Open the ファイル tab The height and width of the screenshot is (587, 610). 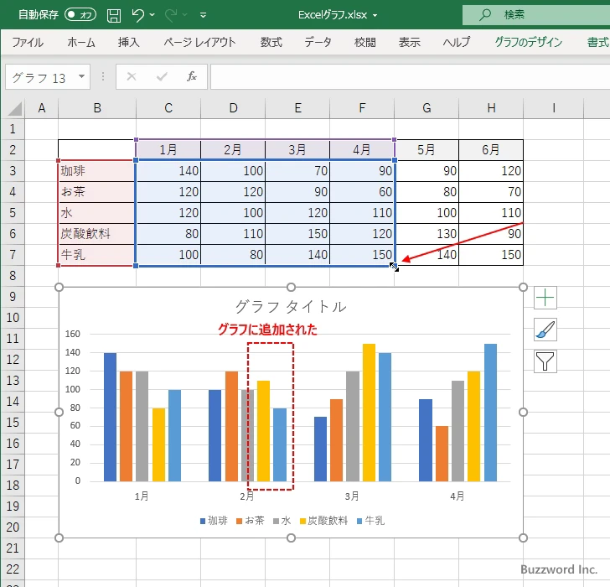tap(28, 42)
